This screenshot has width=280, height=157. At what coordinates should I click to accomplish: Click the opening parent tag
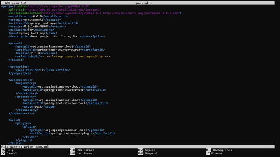15,43
